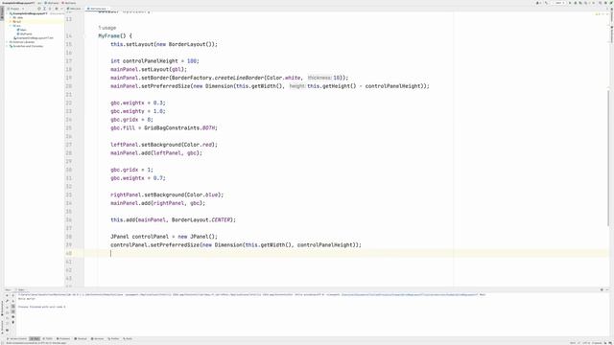The width and height of the screenshot is (614, 345).
Task: Debug the Main configuration
Action: click(x=576, y=3)
